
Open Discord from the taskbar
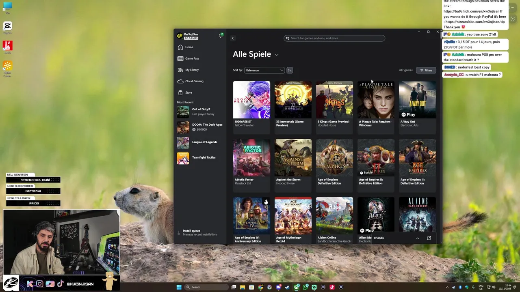tap(278, 287)
